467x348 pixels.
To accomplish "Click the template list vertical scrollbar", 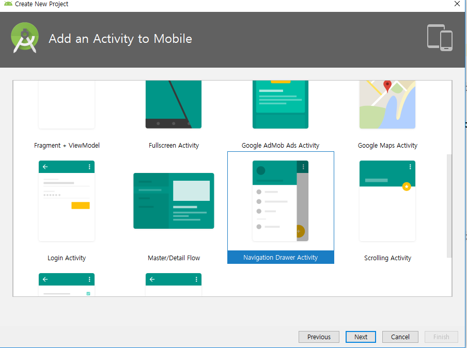I will (449, 205).
